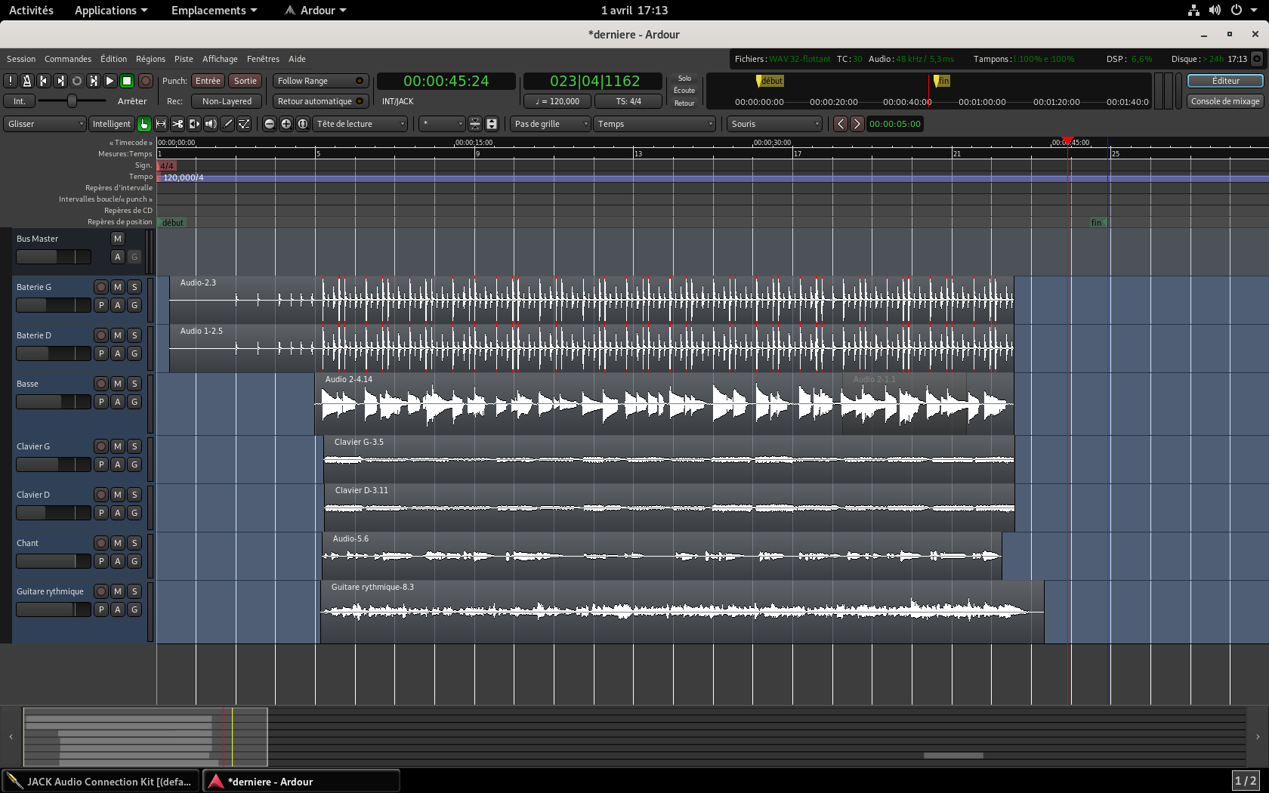
Task: Enable the metronome click
Action: tap(26, 81)
